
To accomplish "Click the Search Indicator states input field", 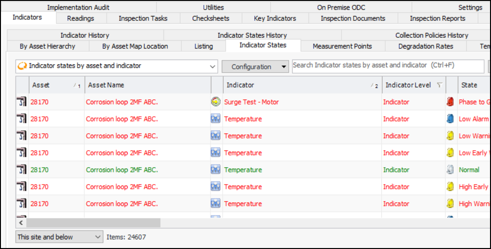I will 388,65.
